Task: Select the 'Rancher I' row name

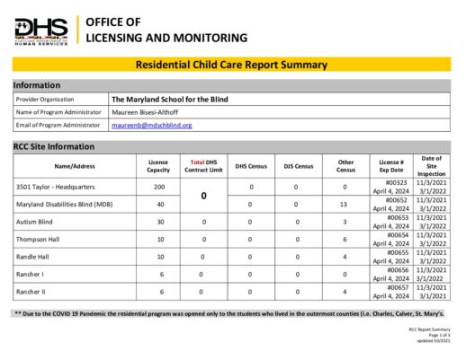Action: 30,275
